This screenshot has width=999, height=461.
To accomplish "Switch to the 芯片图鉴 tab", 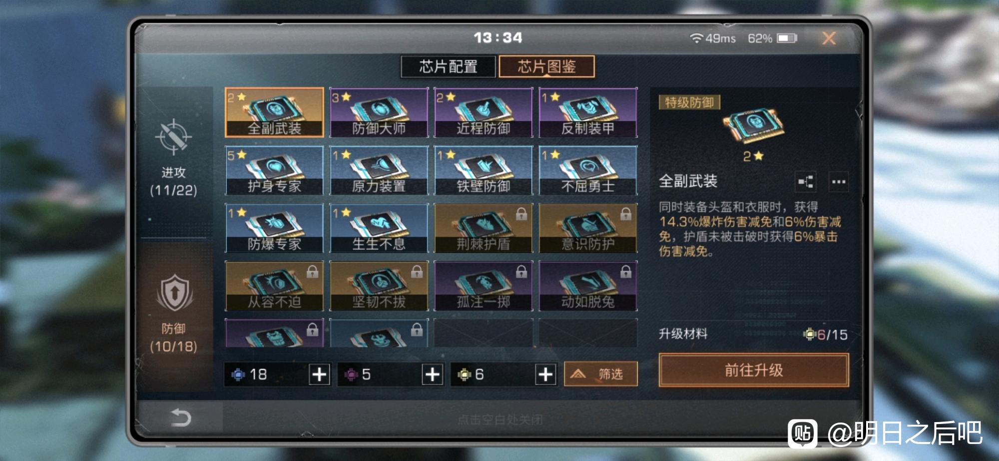I will (x=546, y=66).
